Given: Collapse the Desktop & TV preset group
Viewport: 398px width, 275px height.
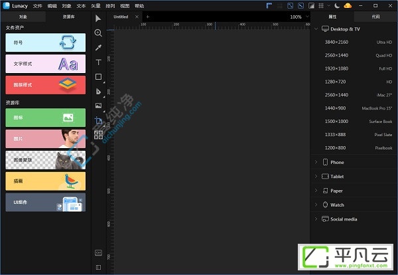Looking at the screenshot, I should click(x=316, y=29).
